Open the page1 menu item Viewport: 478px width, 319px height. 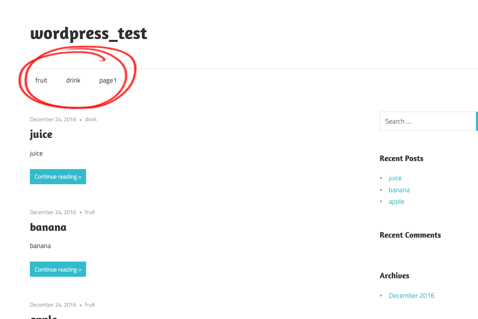[x=108, y=81]
